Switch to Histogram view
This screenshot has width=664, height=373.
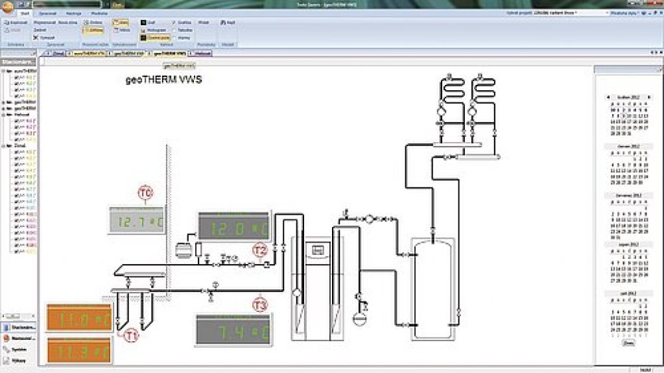[154, 30]
